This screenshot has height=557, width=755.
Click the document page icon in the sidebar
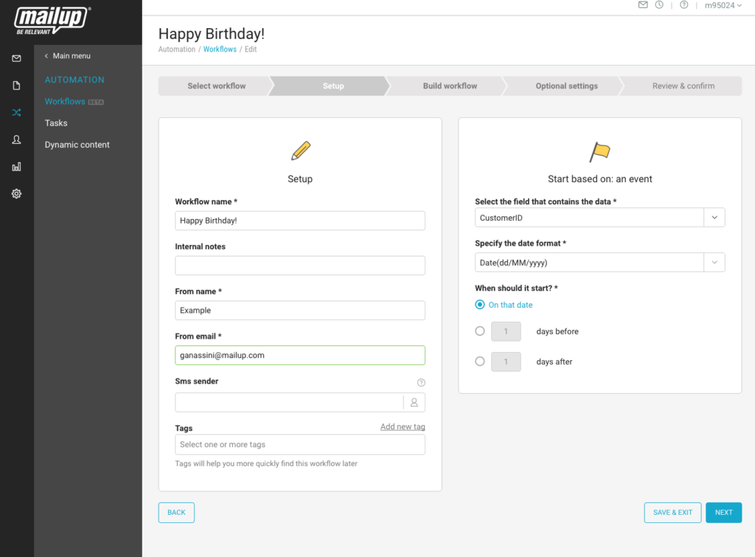tap(16, 86)
